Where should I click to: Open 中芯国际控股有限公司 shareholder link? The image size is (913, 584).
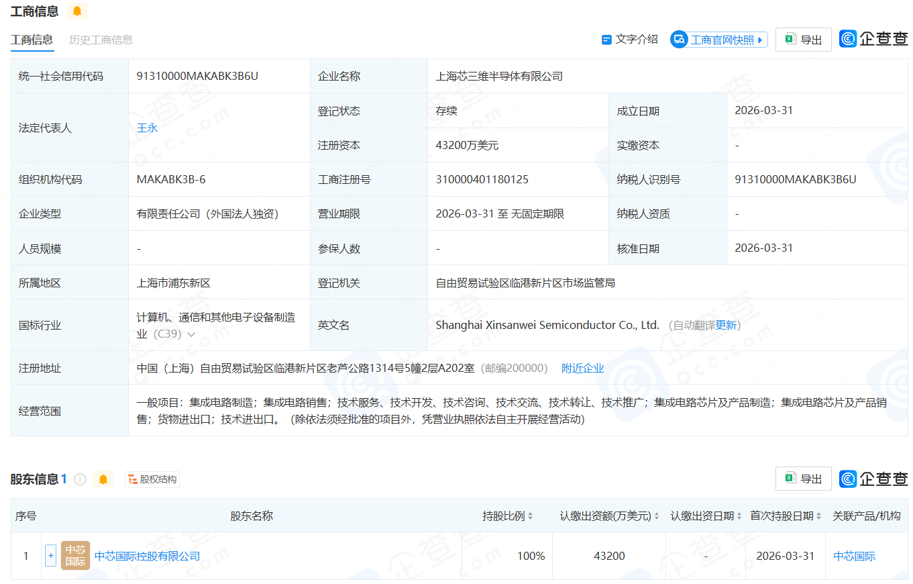(x=147, y=556)
